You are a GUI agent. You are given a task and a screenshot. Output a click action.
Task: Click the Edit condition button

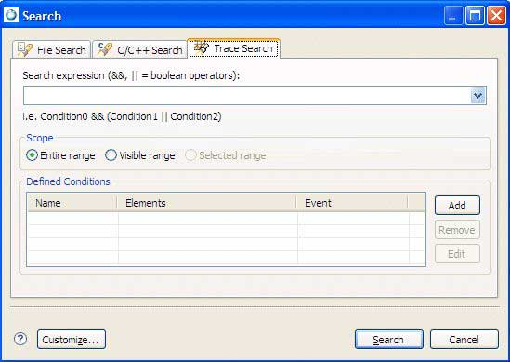pyautogui.click(x=457, y=254)
